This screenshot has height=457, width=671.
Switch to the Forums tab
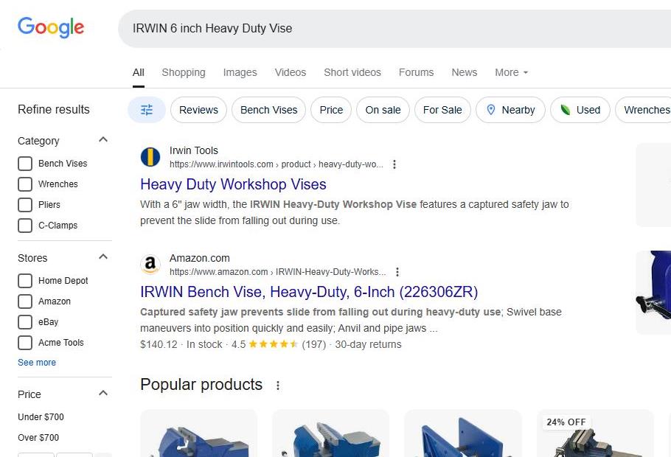416,72
